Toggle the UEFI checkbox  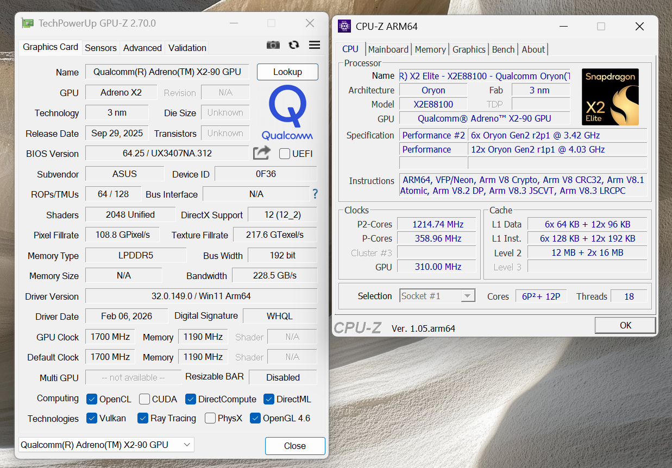pos(285,154)
